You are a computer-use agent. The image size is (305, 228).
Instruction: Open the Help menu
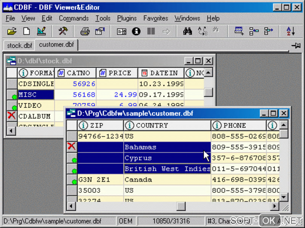213,18
